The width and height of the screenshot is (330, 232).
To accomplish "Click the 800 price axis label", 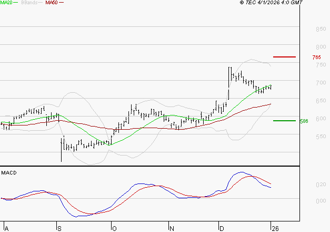I will click(321, 47).
